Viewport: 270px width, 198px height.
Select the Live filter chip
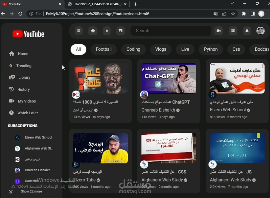[185, 49]
